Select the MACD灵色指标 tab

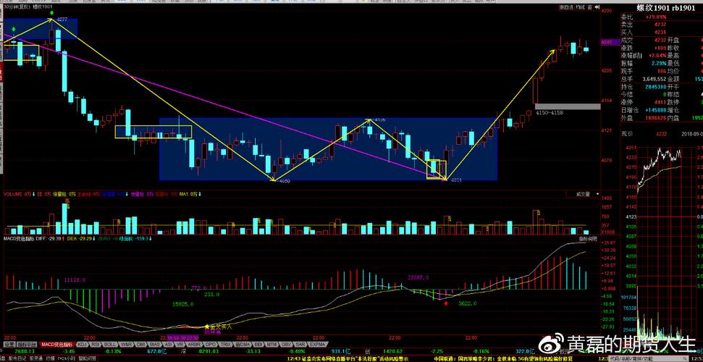pos(58,345)
